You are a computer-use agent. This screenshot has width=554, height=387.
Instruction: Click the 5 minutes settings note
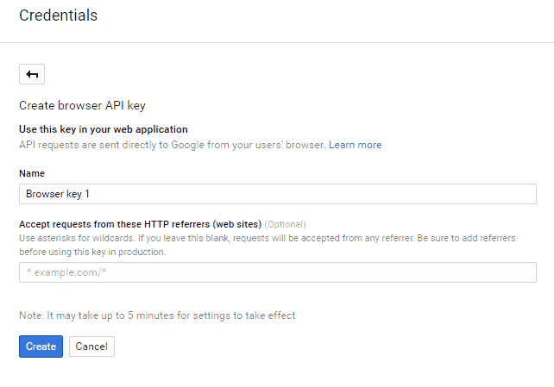(157, 315)
